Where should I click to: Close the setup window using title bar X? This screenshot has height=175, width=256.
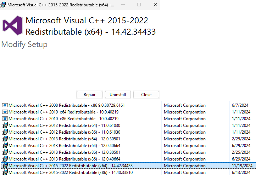[155, 5]
